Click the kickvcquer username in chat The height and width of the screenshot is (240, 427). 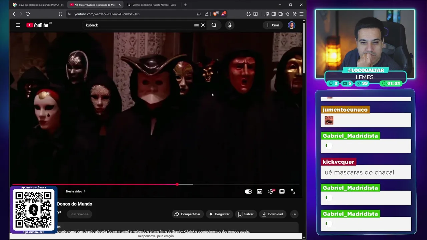pyautogui.click(x=338, y=162)
